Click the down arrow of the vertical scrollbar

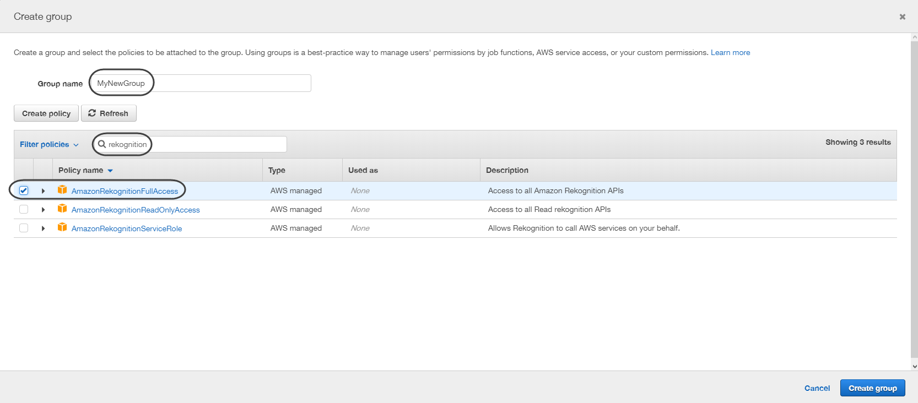914,366
